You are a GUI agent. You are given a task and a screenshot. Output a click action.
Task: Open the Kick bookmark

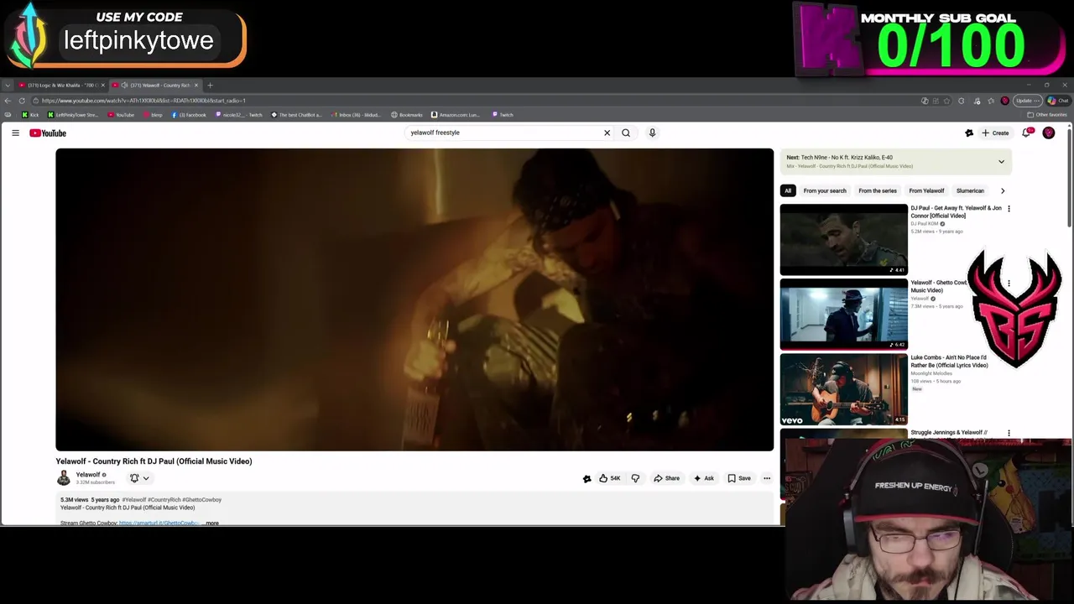coord(30,115)
